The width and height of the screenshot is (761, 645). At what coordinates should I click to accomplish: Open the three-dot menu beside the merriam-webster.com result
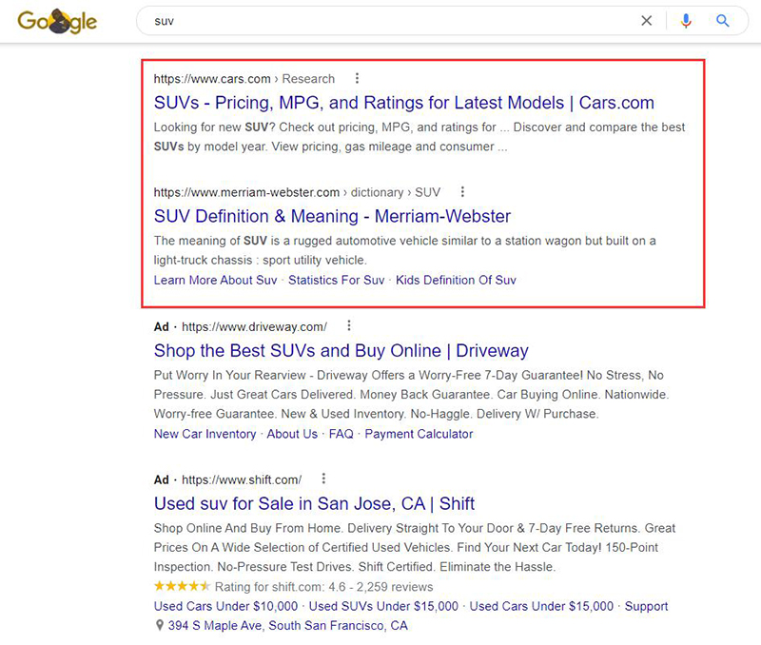tap(462, 192)
